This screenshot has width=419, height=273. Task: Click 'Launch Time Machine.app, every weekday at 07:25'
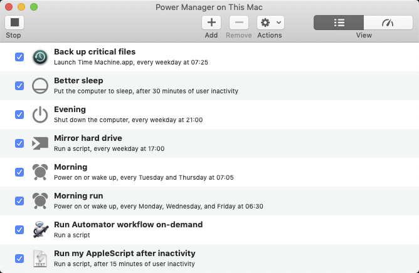point(131,63)
